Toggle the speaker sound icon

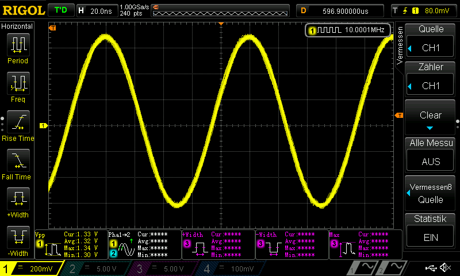(x=444, y=268)
